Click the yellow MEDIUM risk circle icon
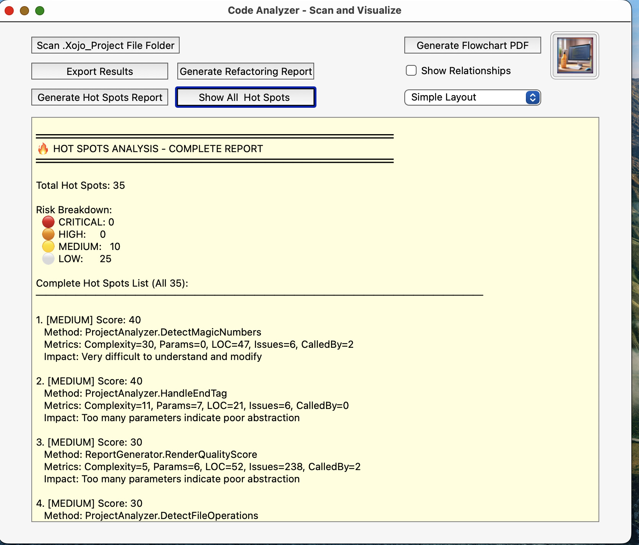Viewport: 639px width, 545px height. (x=48, y=247)
